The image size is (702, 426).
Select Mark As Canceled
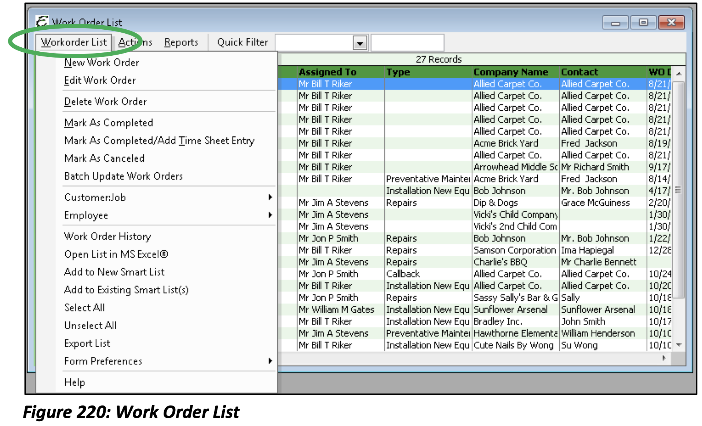pos(104,158)
